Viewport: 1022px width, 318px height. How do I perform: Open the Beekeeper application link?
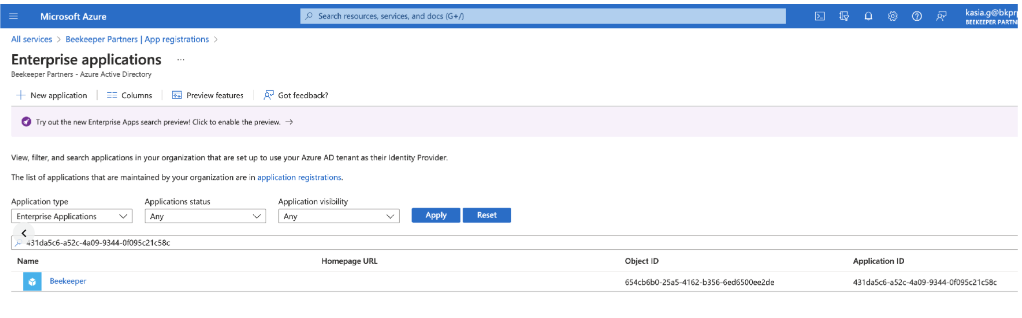pyautogui.click(x=68, y=281)
